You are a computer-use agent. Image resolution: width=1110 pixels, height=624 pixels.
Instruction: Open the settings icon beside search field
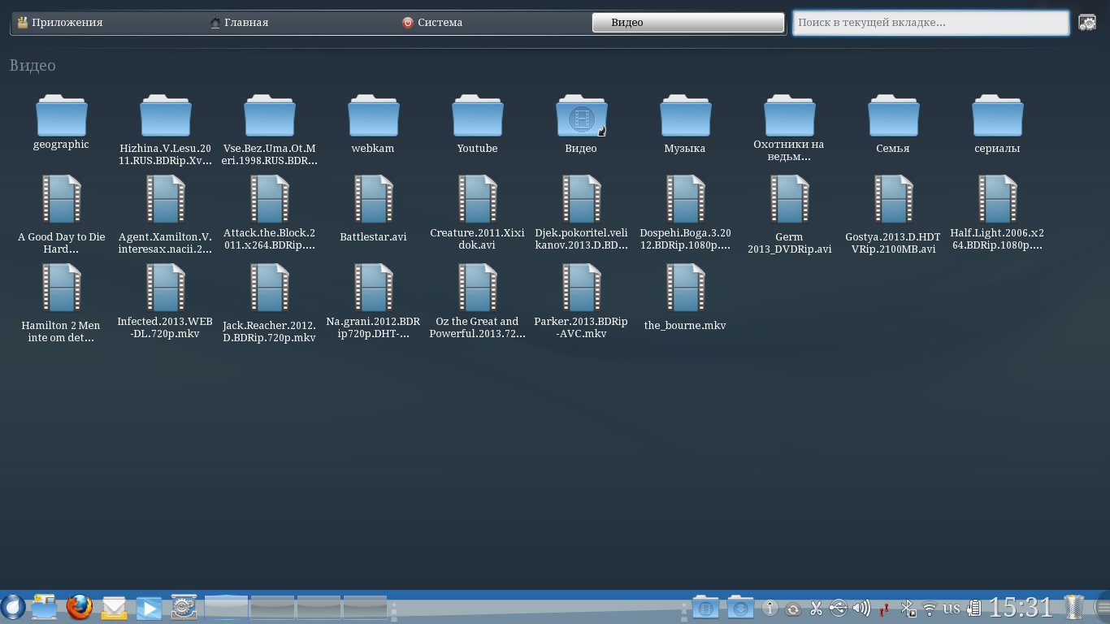click(1087, 23)
